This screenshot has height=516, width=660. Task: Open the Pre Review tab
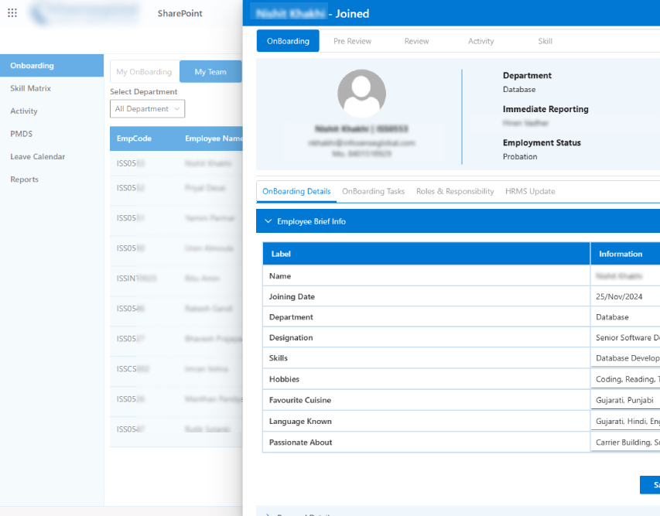pos(352,41)
